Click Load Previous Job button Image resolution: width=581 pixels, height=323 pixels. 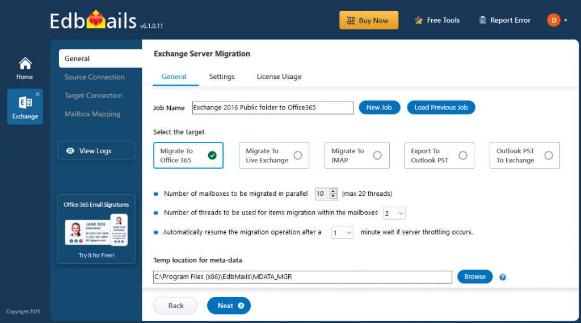[441, 107]
